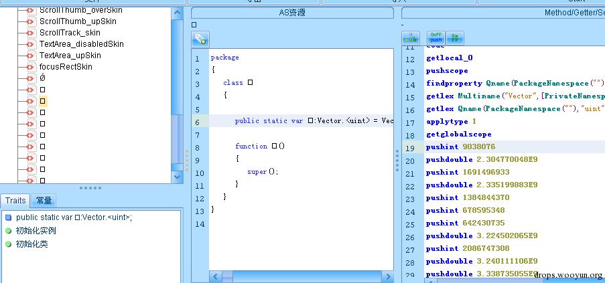The height and width of the screenshot is (283, 605).
Task: Click green dot next to 初始化实例
Action: tap(9, 231)
